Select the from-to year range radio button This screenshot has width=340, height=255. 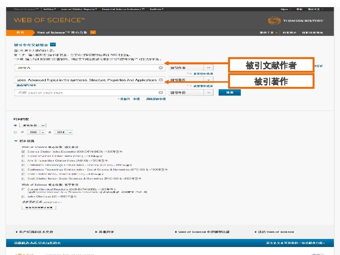point(15,132)
